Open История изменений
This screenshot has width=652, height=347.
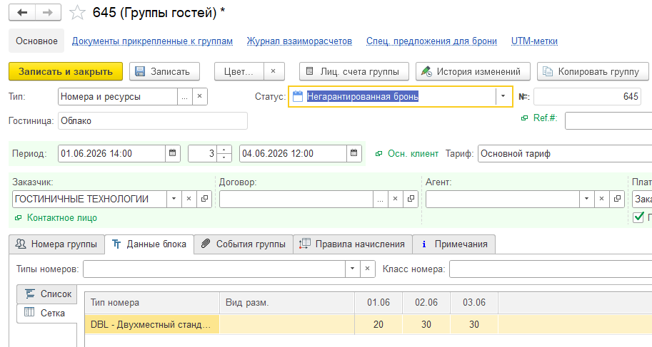pos(473,71)
